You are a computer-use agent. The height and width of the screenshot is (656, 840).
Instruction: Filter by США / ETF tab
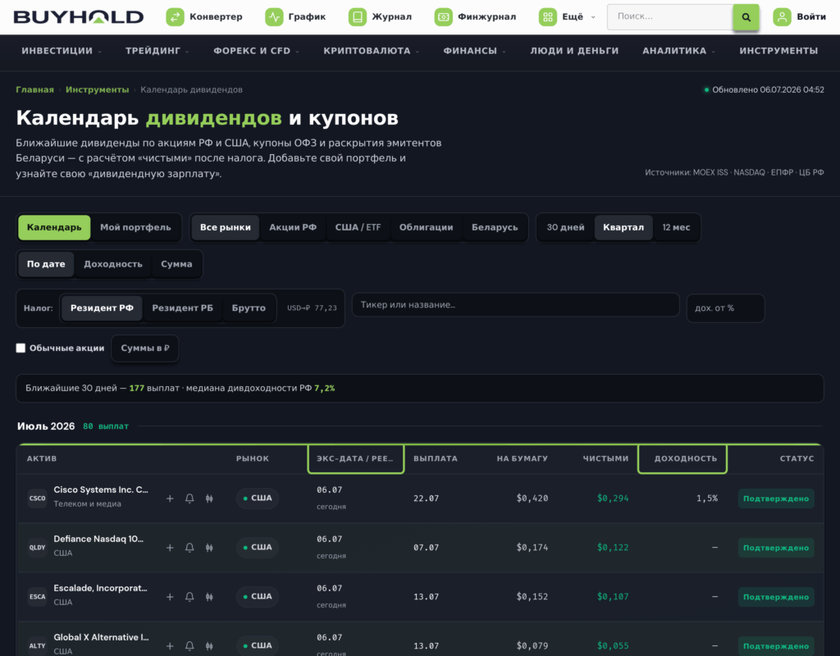click(358, 228)
